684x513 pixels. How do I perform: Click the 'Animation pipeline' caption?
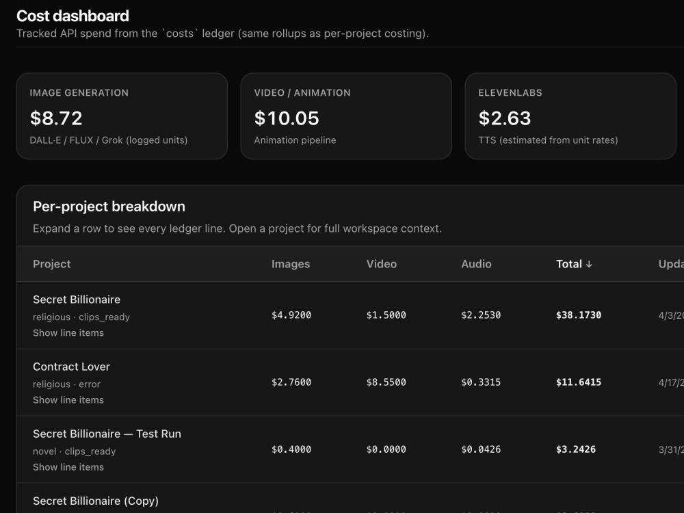pos(295,140)
